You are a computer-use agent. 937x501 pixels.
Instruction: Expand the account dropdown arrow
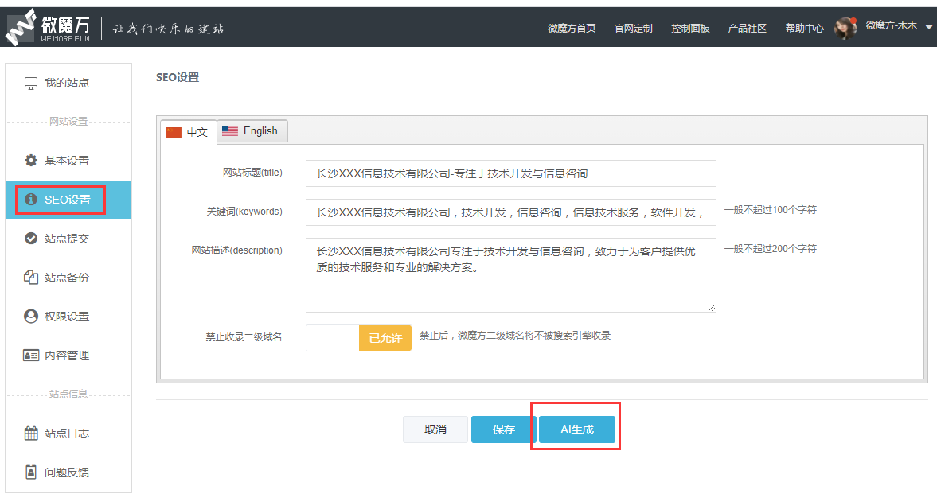point(928,27)
